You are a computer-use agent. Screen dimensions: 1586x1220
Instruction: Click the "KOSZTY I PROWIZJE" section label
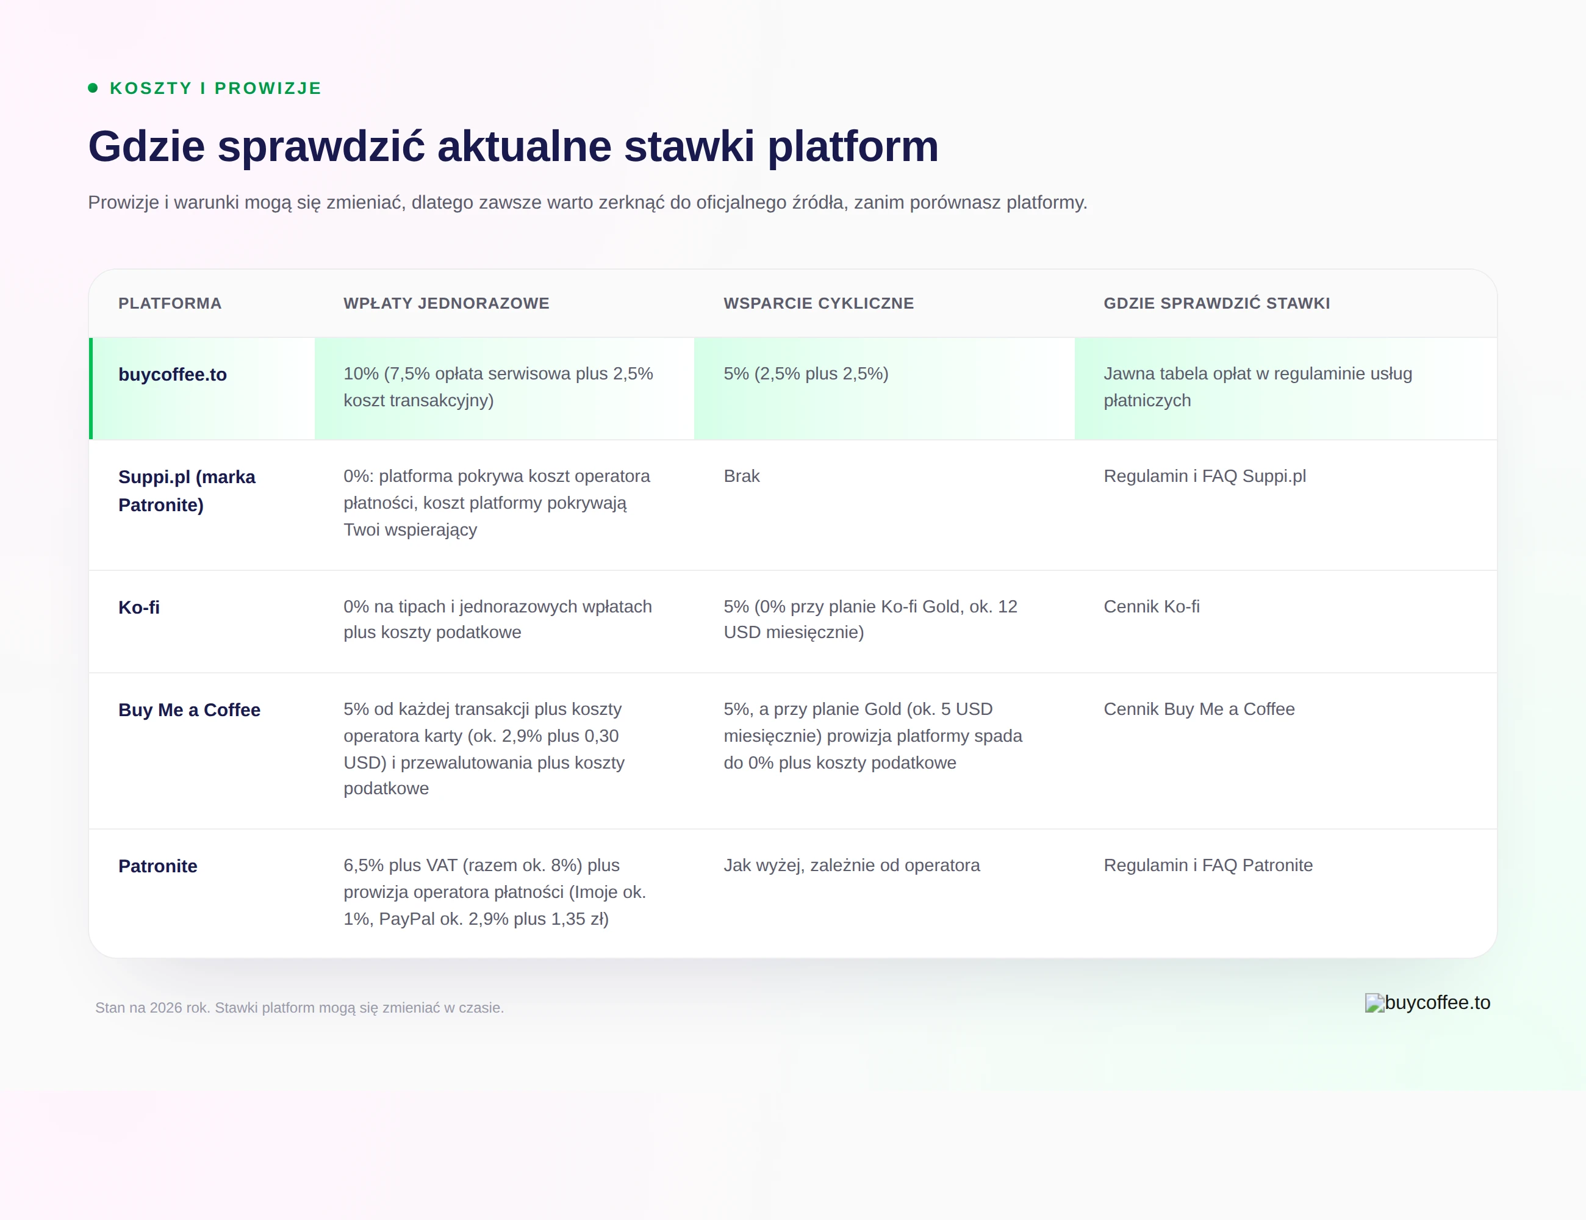(x=215, y=88)
